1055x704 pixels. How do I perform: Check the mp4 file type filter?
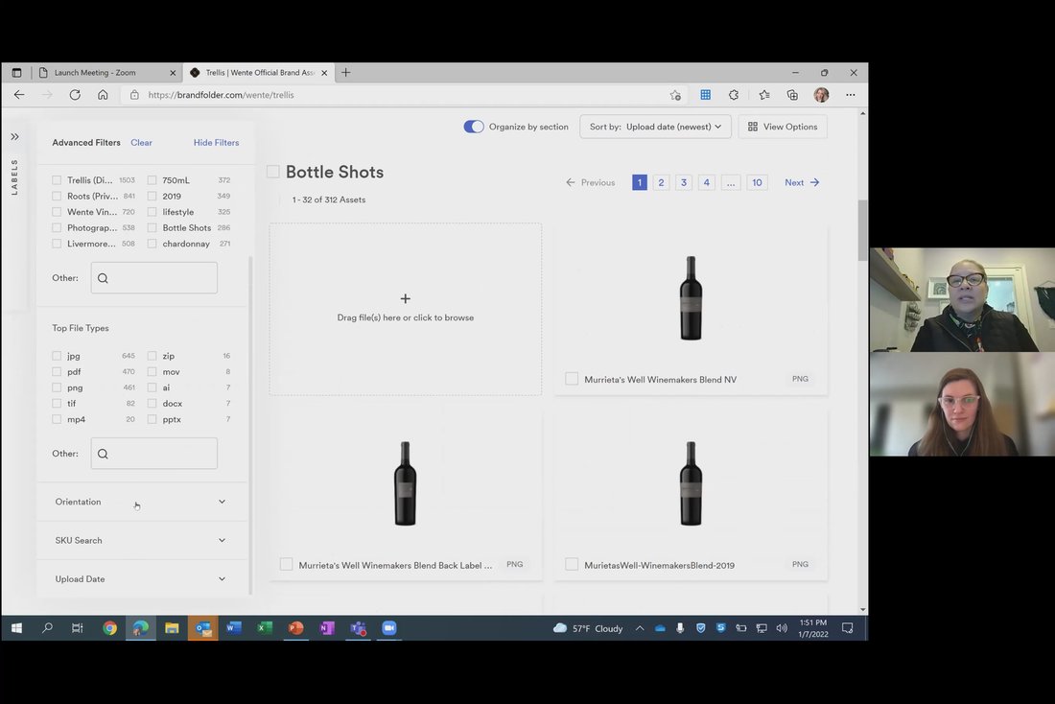coord(57,419)
